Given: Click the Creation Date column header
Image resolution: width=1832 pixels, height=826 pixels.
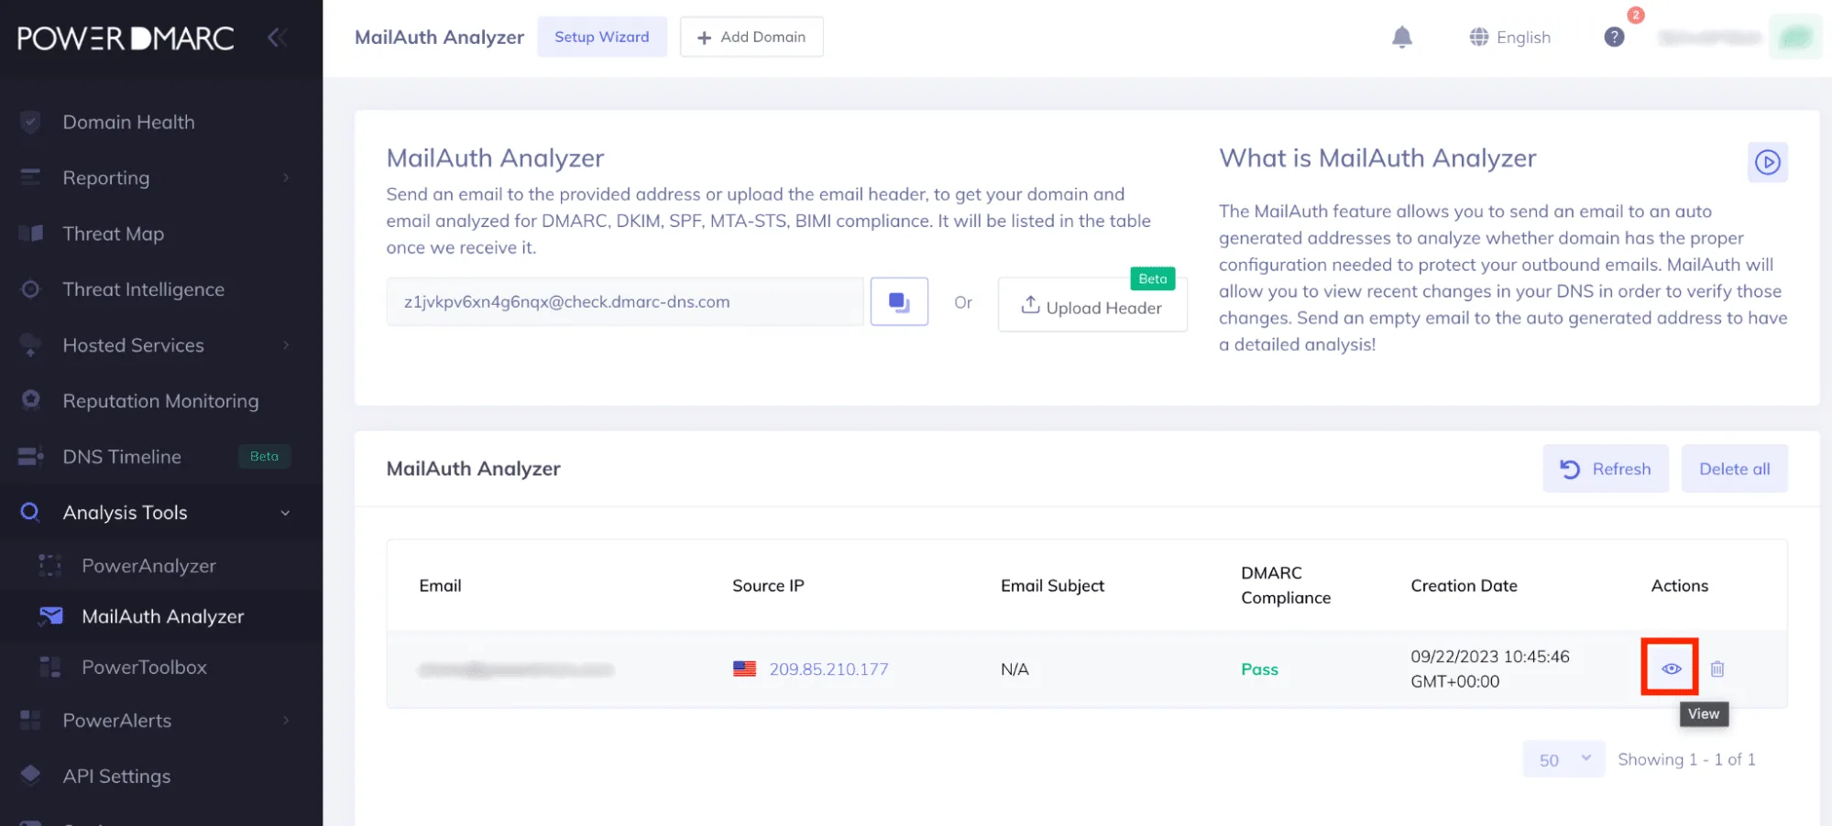Looking at the screenshot, I should coord(1464,585).
